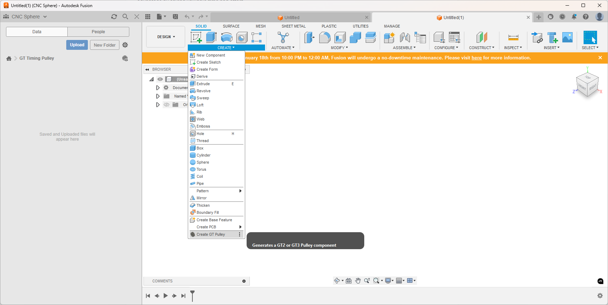Image resolution: width=608 pixels, height=305 pixels.
Task: Open data panel settings gear icon
Action: pos(125,45)
